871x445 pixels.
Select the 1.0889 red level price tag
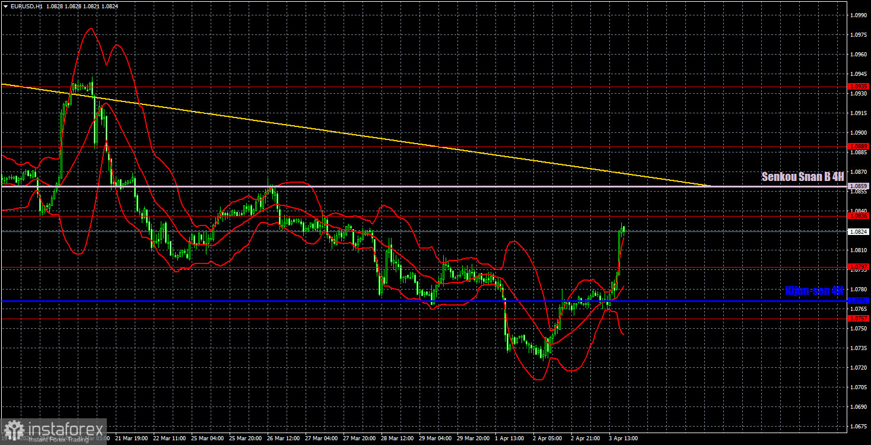point(858,146)
